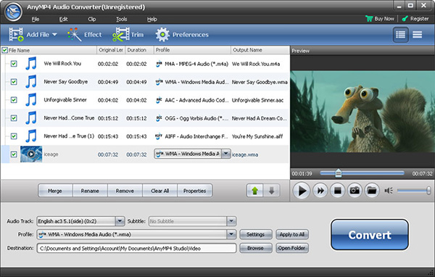435x277 pixels.
Task: Click the AnyMP4 application logo
Action: pos(13,12)
